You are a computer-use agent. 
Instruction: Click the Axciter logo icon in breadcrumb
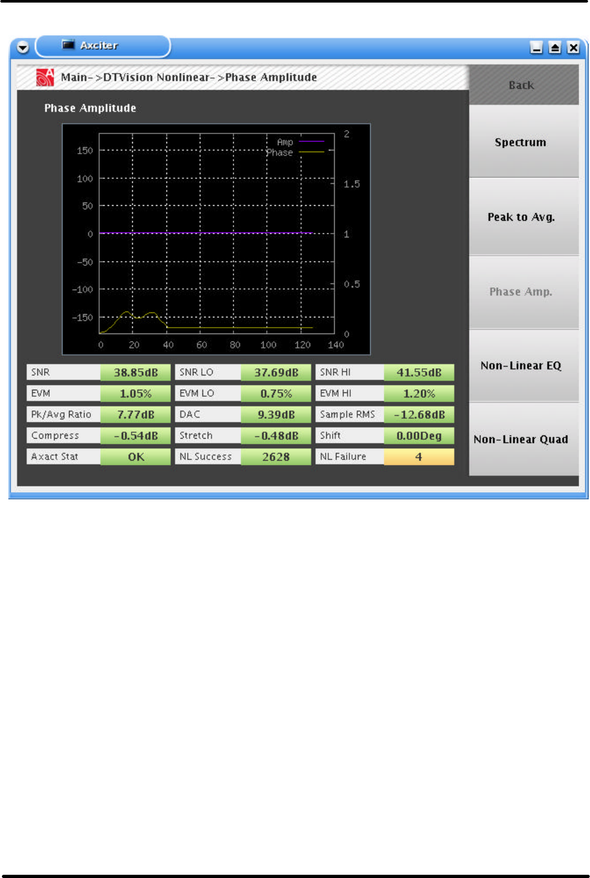pyautogui.click(x=45, y=77)
